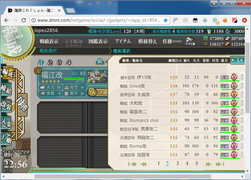Toggle heart lock for 筑摩改二

[x=234, y=129]
